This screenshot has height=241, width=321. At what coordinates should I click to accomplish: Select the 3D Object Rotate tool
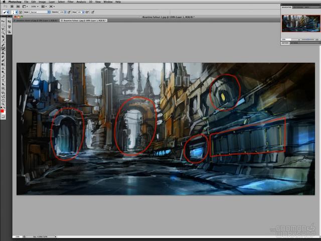3,92
